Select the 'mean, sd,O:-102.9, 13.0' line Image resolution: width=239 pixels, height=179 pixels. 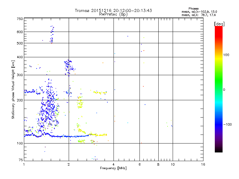(x=199, y=12)
